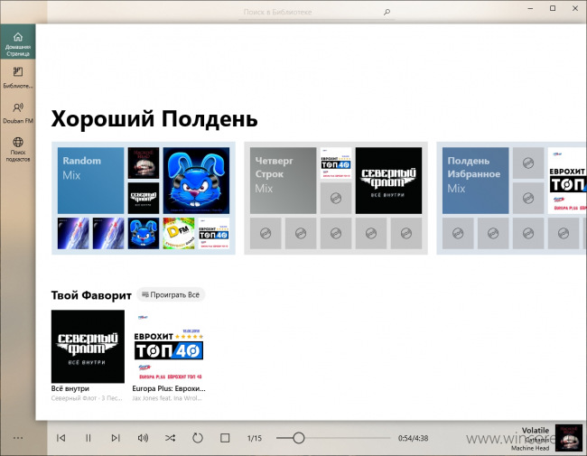Click the Europa Plus: Еврохи... title
The height and width of the screenshot is (456, 587).
click(x=169, y=388)
